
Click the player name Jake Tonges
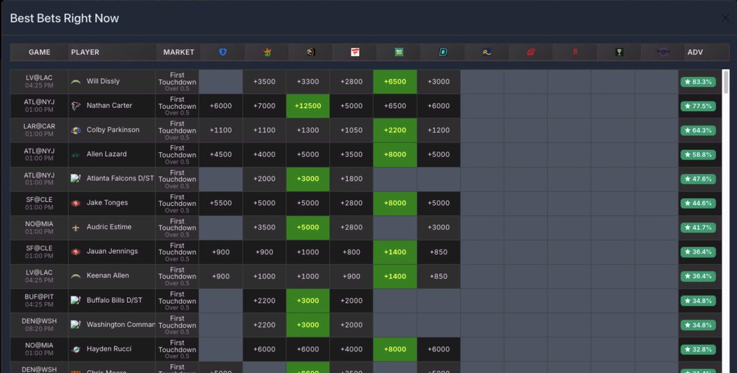(107, 203)
